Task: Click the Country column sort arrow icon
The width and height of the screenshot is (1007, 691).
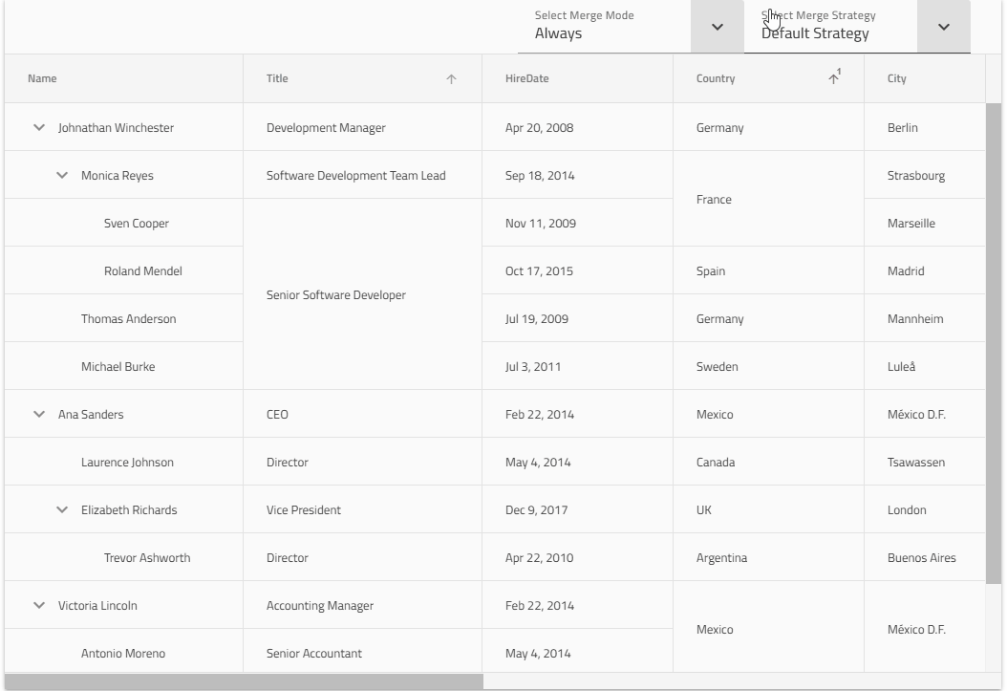Action: click(833, 79)
